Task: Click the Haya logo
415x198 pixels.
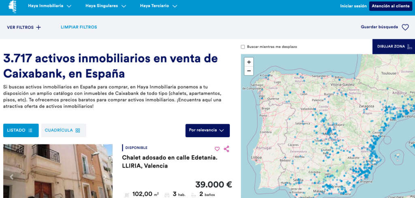Action: (12, 6)
